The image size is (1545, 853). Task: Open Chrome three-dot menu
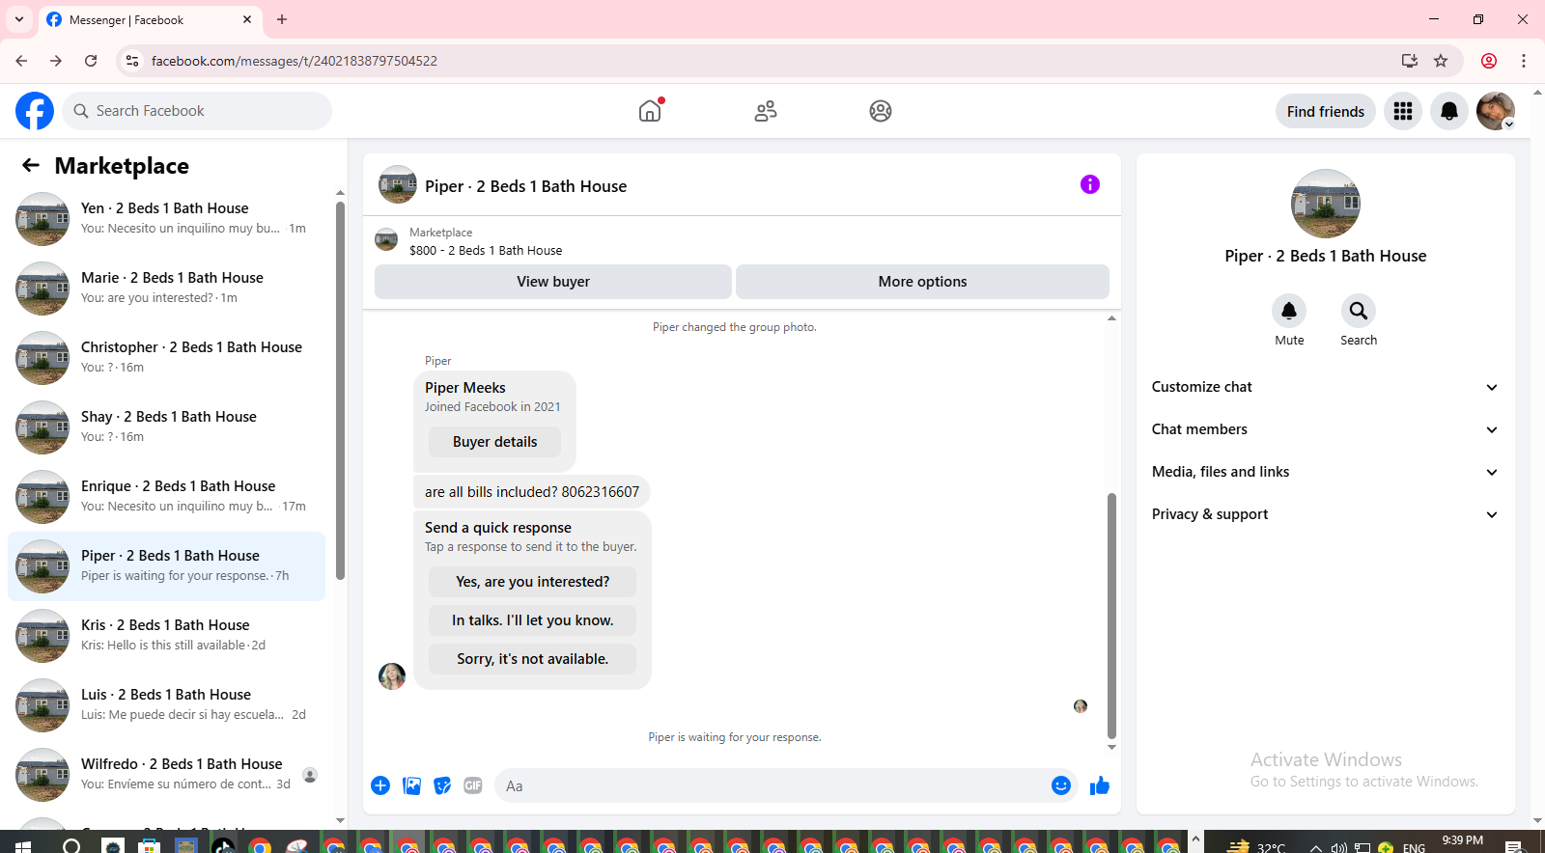1524,61
